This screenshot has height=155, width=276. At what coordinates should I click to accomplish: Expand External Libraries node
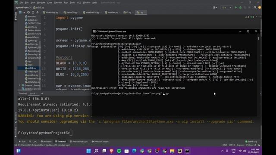pyautogui.click(x=19, y=85)
